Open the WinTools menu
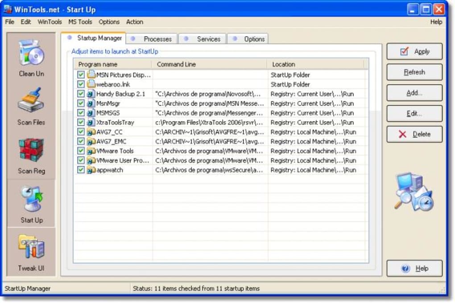 coord(50,22)
